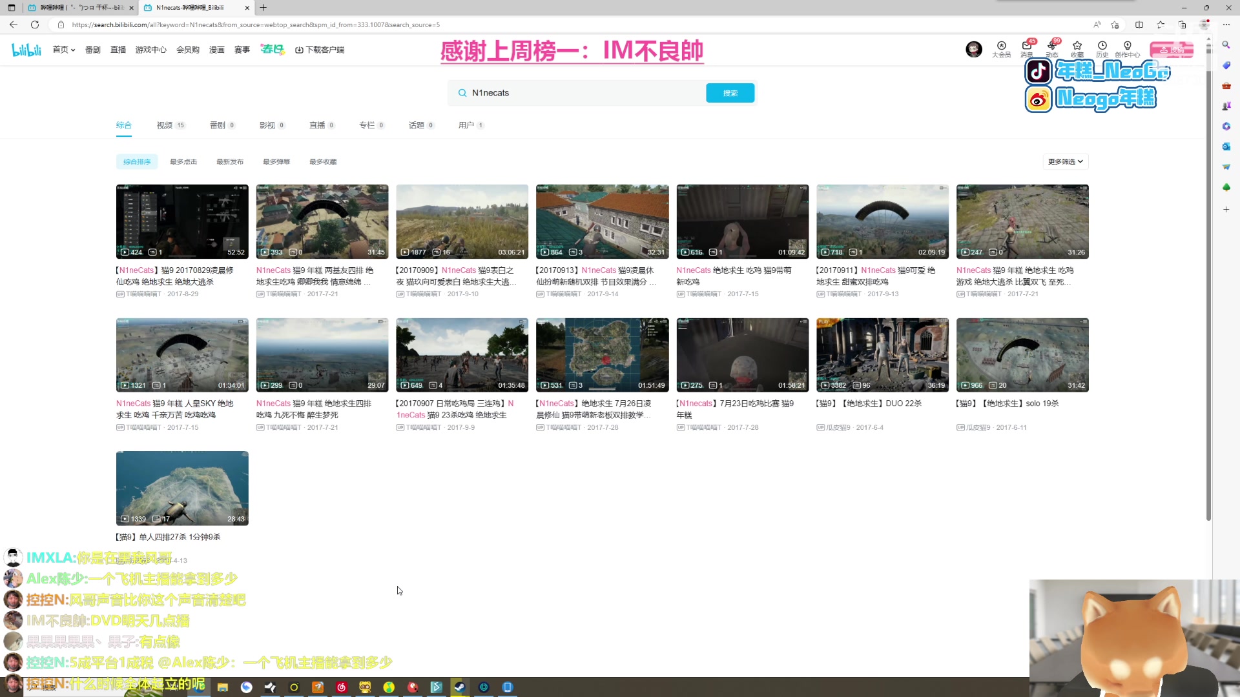Image resolution: width=1240 pixels, height=697 pixels.
Task: Open Edge sidebar green tree icon
Action: (x=1226, y=187)
